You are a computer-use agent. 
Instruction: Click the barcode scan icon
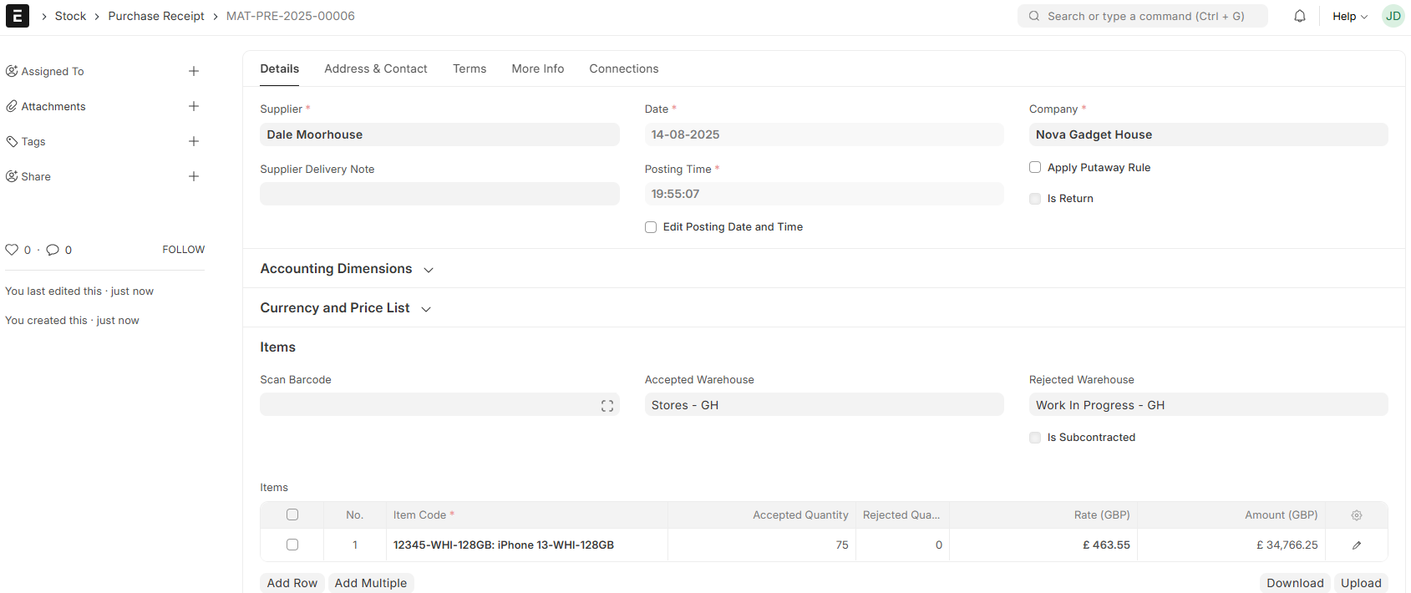coord(607,405)
